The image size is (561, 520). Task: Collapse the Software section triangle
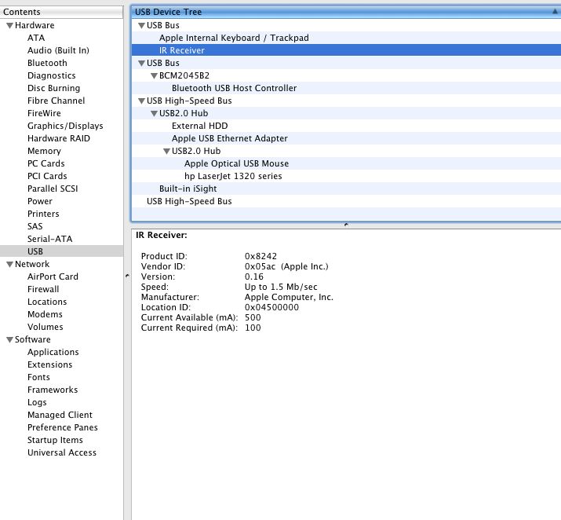click(9, 339)
